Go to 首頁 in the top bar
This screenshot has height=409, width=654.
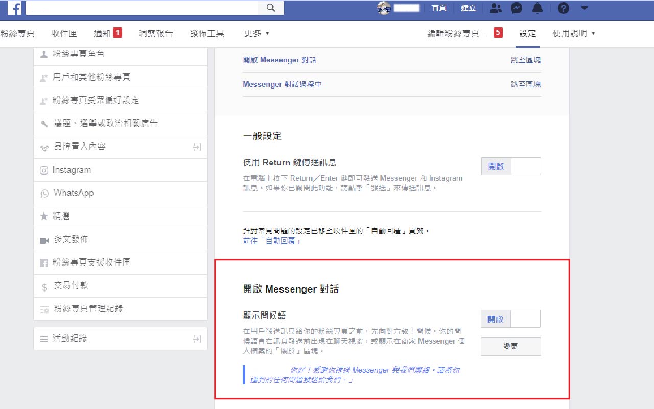(x=439, y=8)
